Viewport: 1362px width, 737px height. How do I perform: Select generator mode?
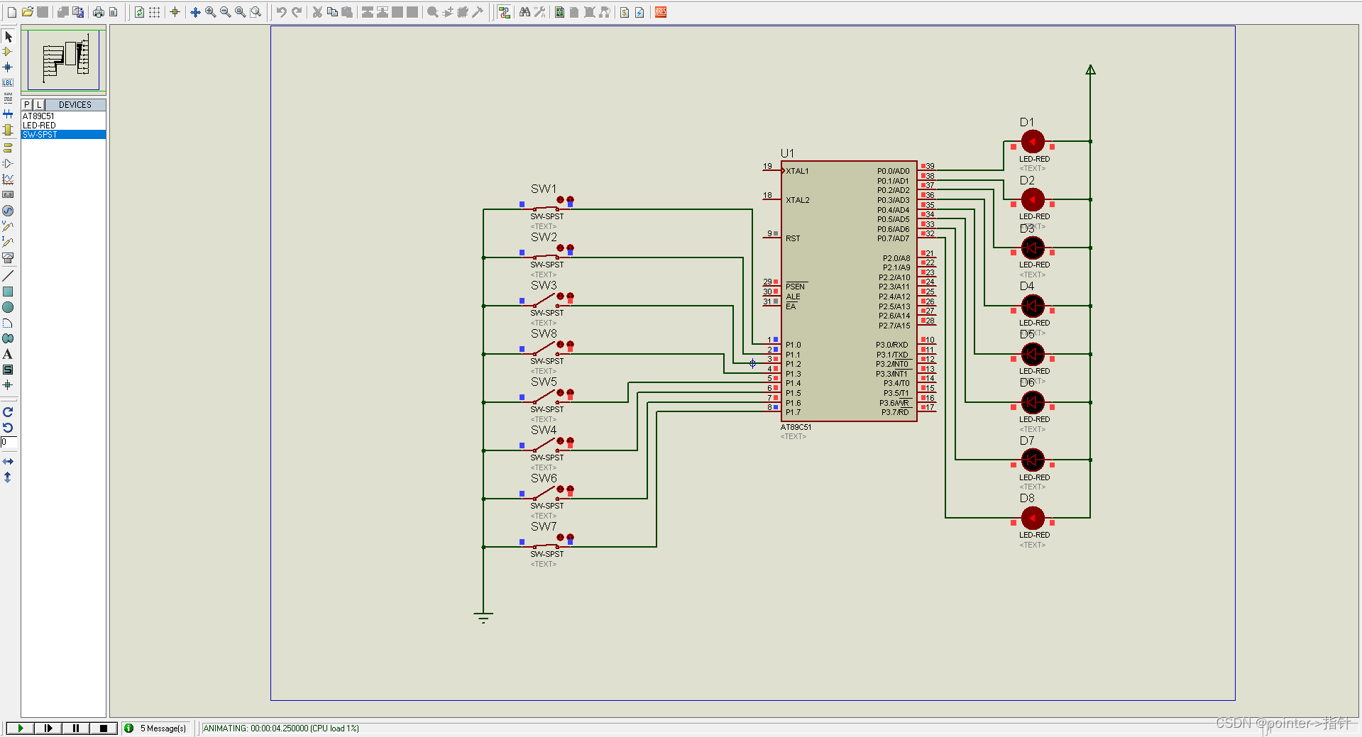pyautogui.click(x=8, y=211)
